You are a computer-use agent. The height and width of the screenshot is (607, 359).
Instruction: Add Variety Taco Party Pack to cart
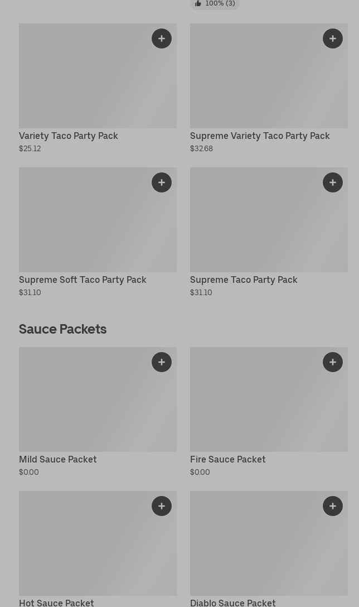click(162, 38)
